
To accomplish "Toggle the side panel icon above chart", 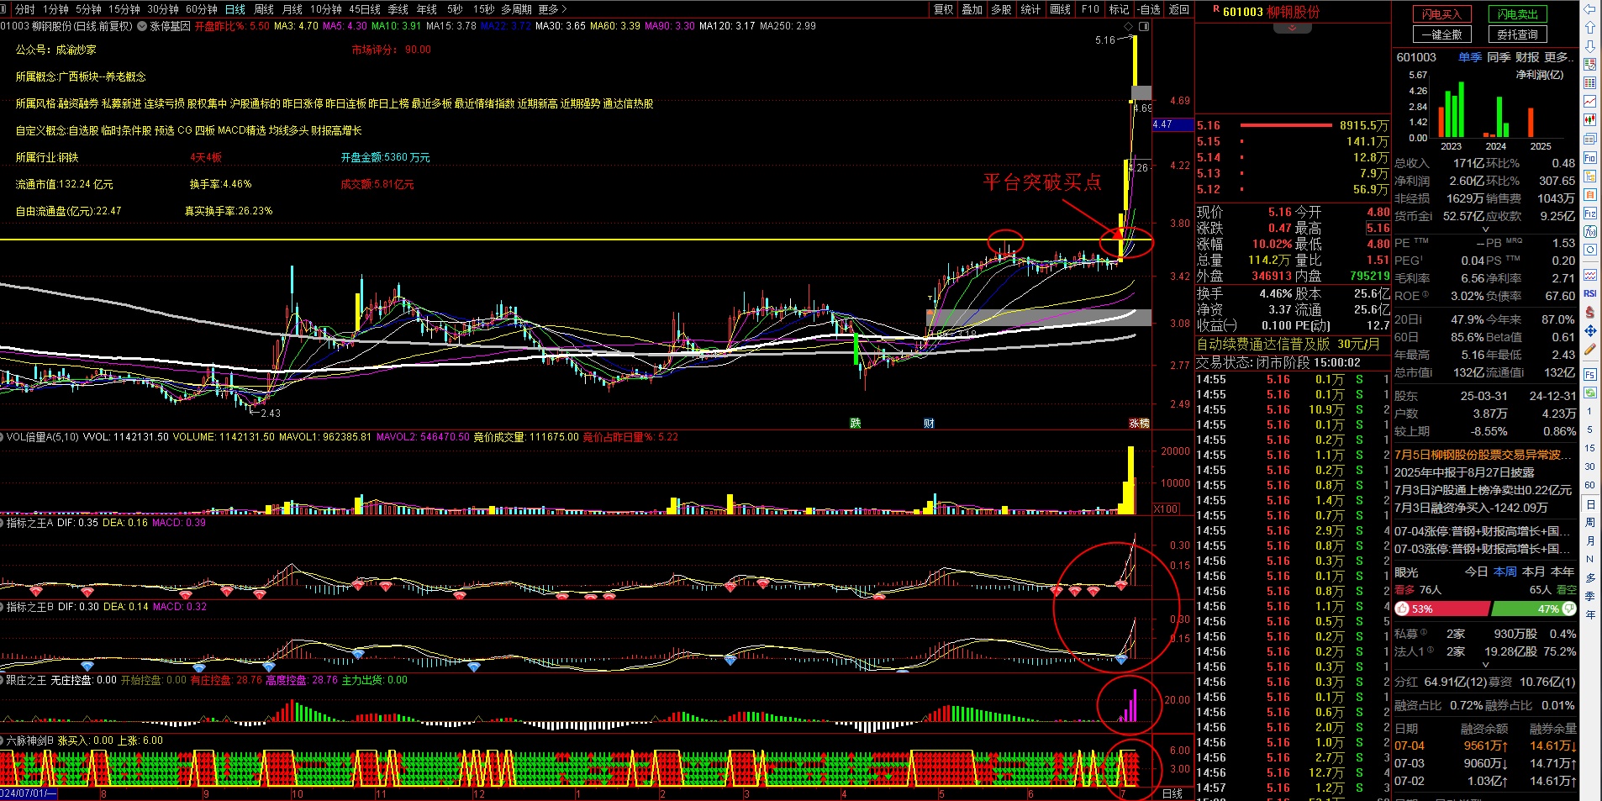I will coord(1142,26).
